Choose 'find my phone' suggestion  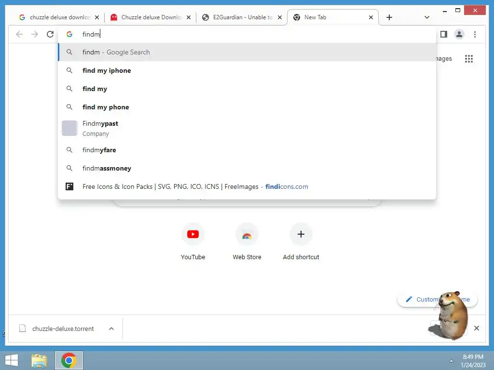point(247,107)
